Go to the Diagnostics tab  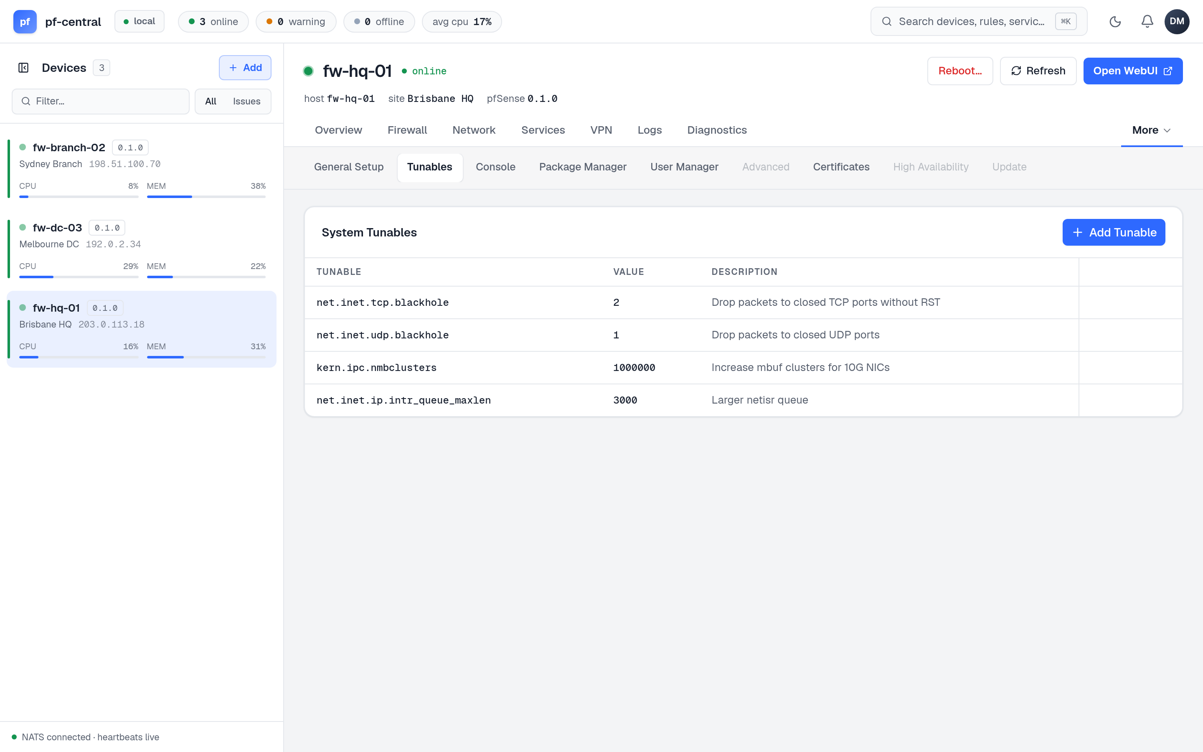[717, 130]
